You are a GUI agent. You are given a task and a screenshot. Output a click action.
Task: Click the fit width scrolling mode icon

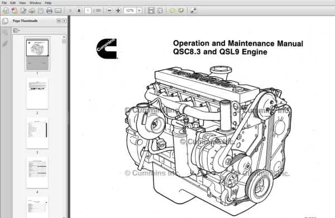[x=151, y=11]
